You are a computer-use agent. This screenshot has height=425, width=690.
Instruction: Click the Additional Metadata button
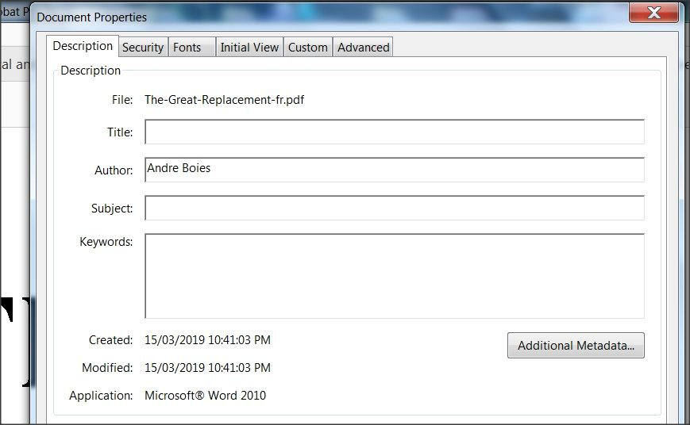point(576,346)
